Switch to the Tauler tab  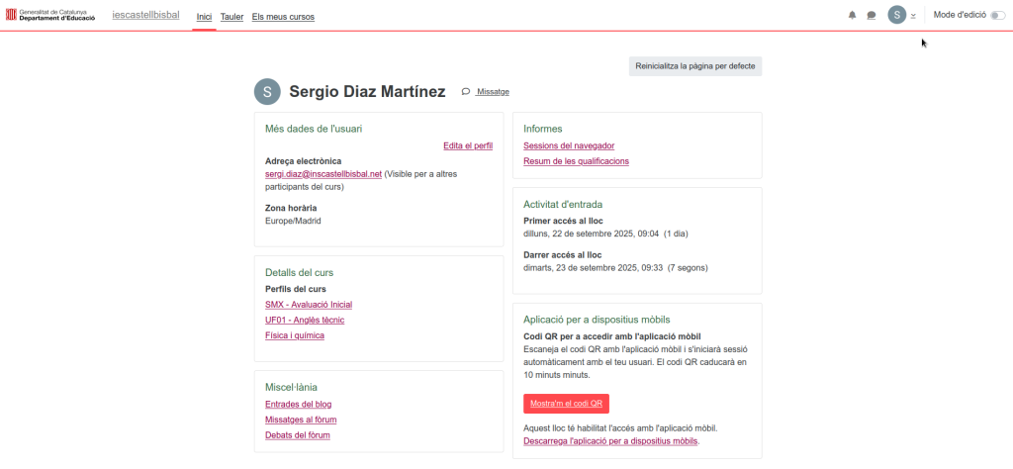pos(231,16)
